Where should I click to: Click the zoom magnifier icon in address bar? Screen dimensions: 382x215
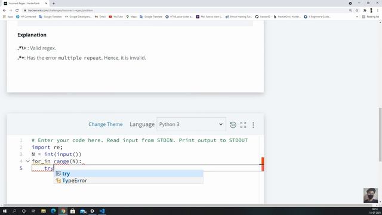(x=350, y=11)
